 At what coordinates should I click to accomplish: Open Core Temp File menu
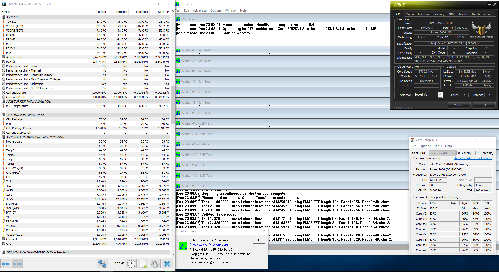pyautogui.click(x=414, y=146)
